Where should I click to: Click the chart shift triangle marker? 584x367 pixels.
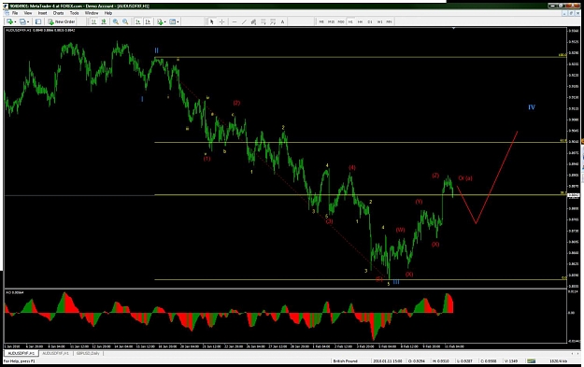(453, 28)
